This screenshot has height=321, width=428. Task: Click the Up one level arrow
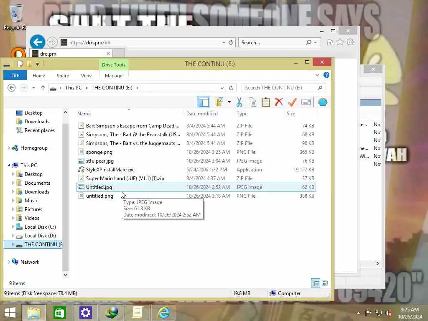click(x=43, y=88)
